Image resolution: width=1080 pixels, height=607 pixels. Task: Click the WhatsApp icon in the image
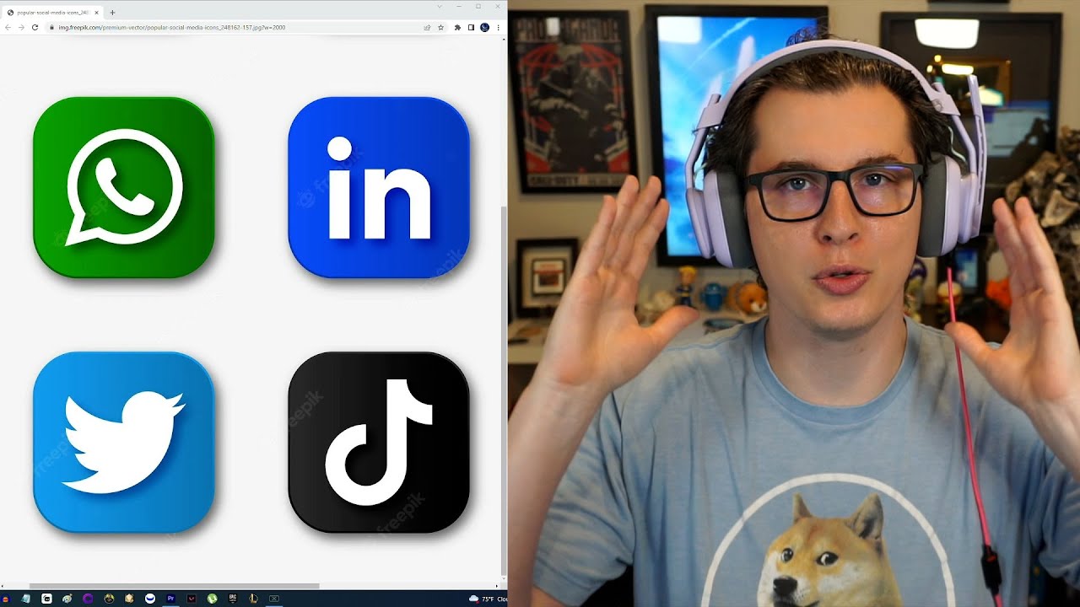pyautogui.click(x=124, y=187)
